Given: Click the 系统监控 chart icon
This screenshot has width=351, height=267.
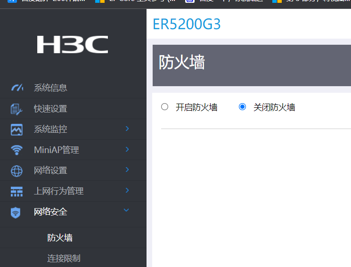Looking at the screenshot, I should tap(16, 129).
